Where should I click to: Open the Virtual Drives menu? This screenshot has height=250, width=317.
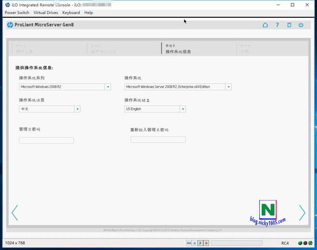(x=46, y=13)
